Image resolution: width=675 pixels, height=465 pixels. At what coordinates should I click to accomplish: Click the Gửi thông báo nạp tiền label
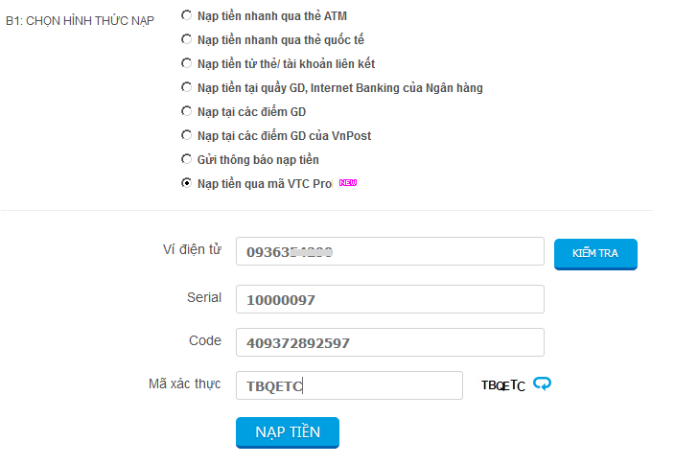click(258, 160)
